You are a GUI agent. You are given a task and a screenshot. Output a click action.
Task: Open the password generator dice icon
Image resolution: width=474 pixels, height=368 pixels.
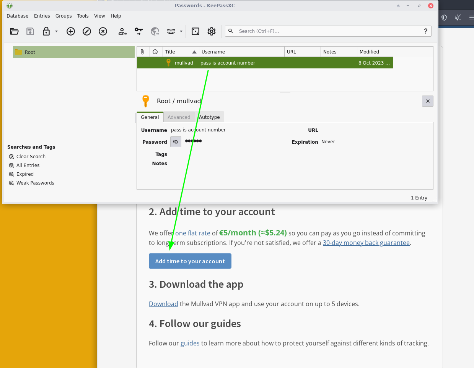point(195,31)
